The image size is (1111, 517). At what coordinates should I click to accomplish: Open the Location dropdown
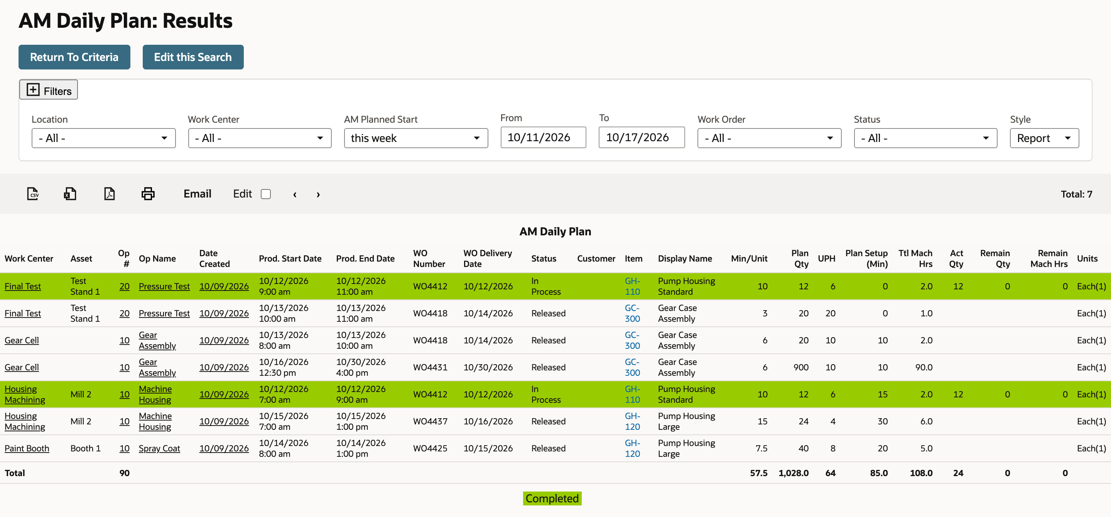[103, 138]
